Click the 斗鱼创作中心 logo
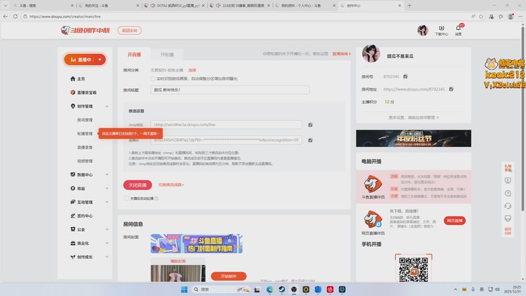The height and width of the screenshot is (296, 526). coord(85,30)
